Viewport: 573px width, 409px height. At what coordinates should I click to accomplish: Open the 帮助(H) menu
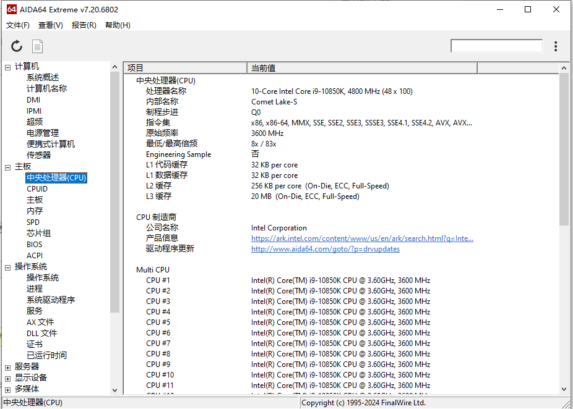click(118, 25)
